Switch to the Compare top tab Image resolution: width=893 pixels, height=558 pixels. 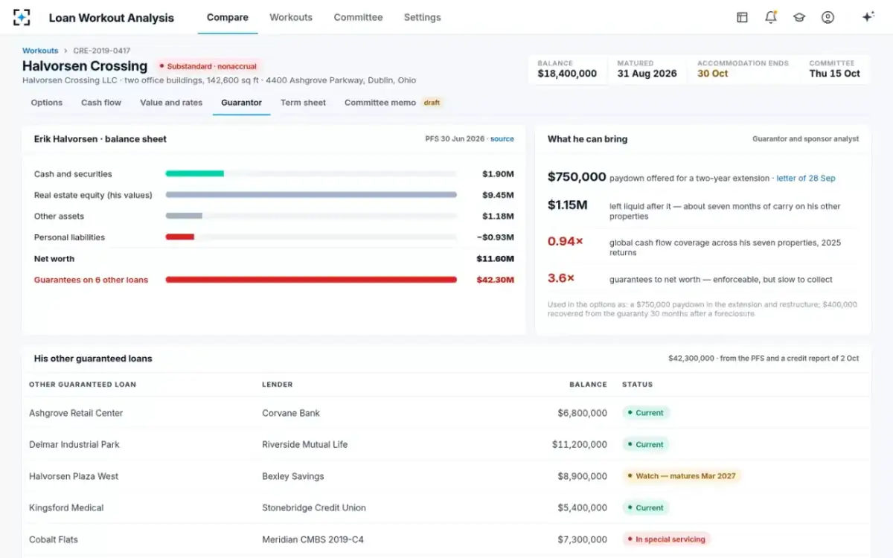point(228,17)
